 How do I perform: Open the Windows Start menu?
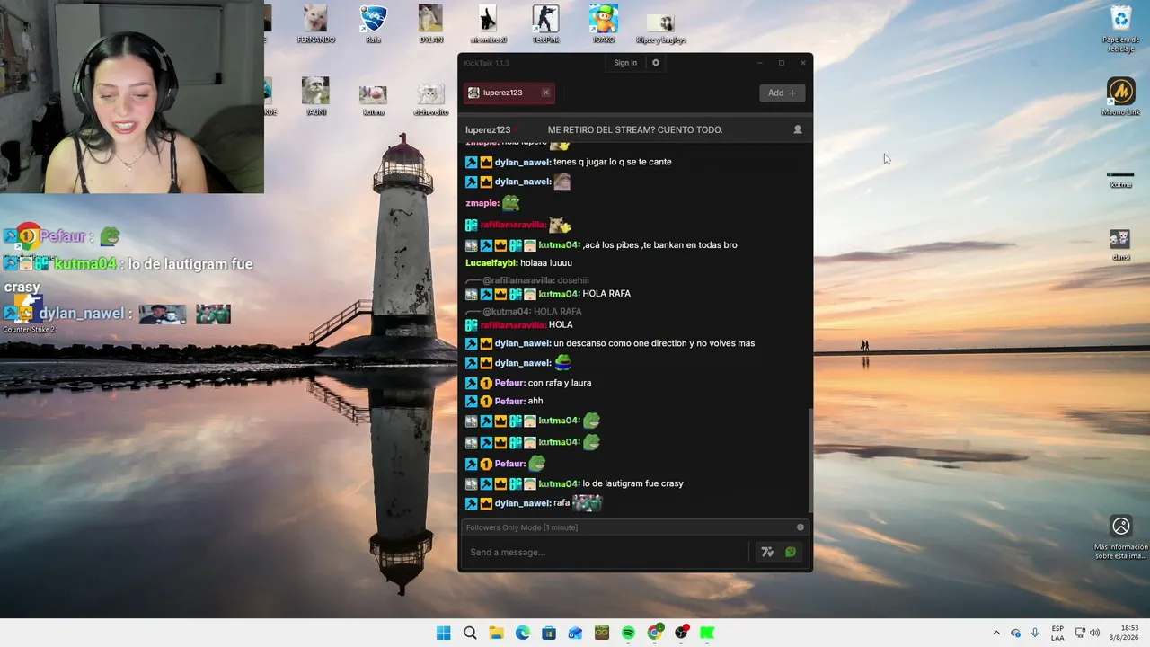click(444, 633)
